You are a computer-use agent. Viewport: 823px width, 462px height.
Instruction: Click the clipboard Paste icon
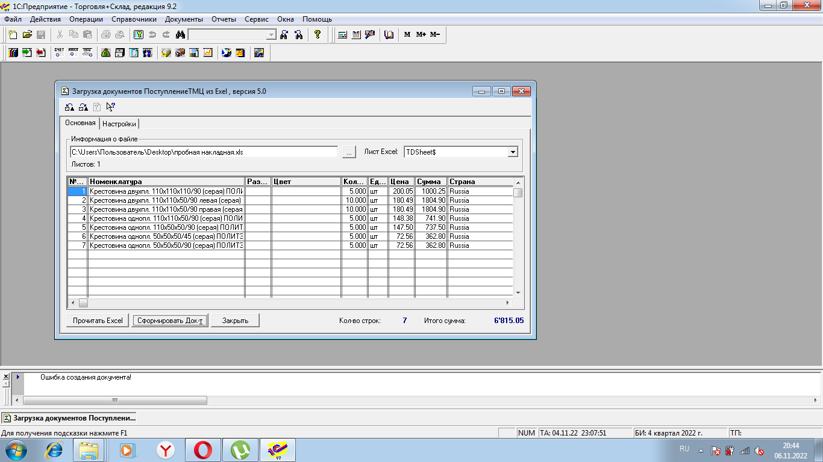88,35
